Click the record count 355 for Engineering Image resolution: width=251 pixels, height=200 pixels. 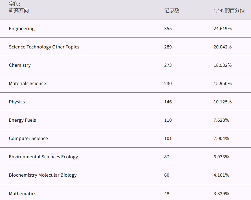168,29
